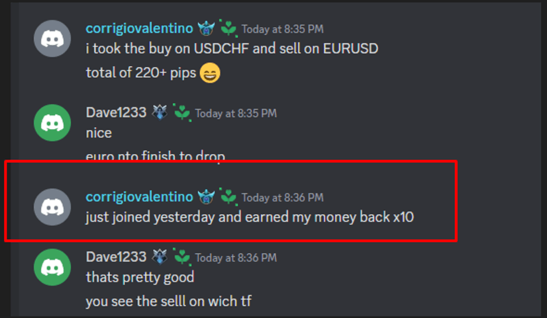Click corrigiovalentino's avatar in highlighted message
The width and height of the screenshot is (547, 318).
point(52,207)
